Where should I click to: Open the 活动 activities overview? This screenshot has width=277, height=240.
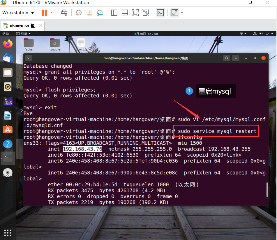pyautogui.click(x=6, y=34)
